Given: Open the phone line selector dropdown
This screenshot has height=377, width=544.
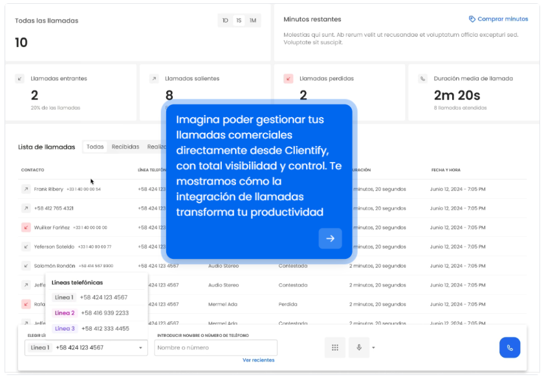Looking at the screenshot, I should pyautogui.click(x=86, y=347).
